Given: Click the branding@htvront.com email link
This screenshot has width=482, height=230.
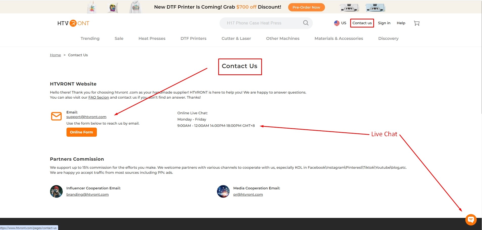Looking at the screenshot, I should [x=87, y=194].
